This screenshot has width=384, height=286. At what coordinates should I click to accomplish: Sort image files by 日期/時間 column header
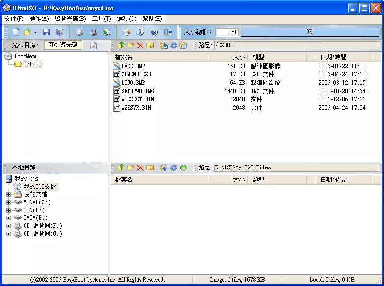pyautogui.click(x=344, y=57)
